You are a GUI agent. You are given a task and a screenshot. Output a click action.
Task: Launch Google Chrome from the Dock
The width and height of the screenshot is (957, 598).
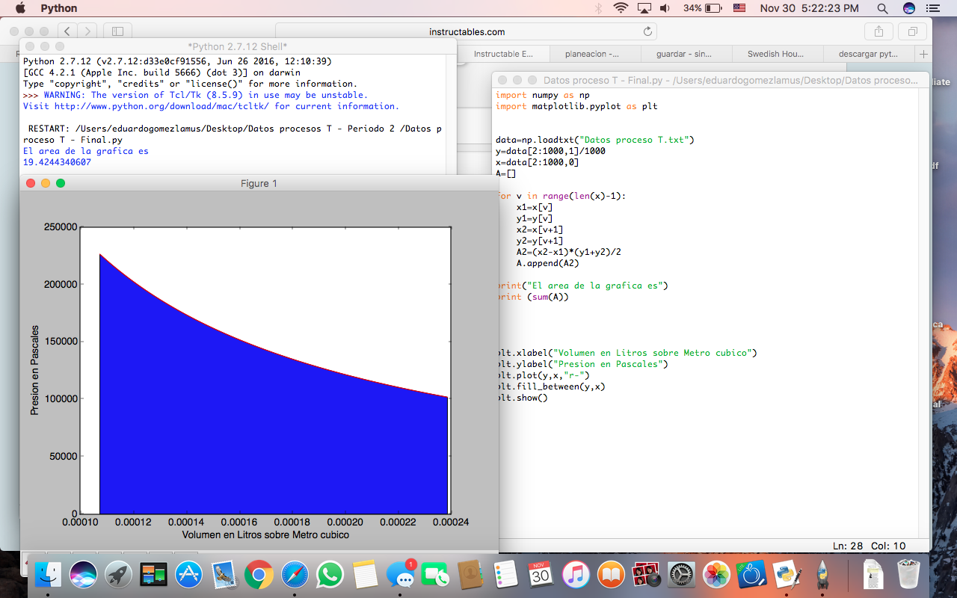(259, 574)
